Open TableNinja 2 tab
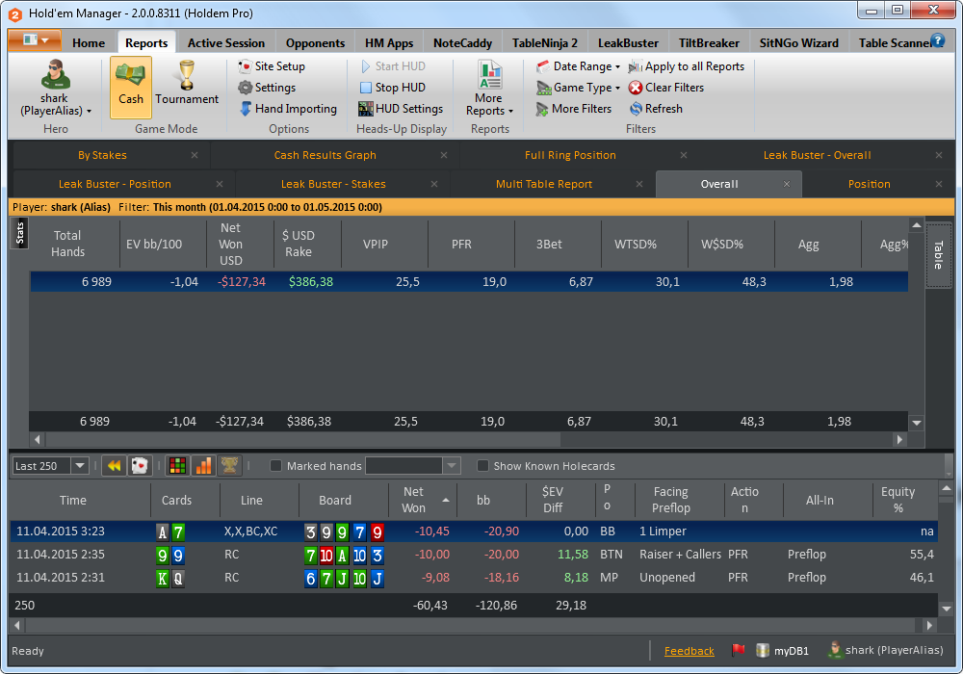This screenshot has height=674, width=963. (545, 43)
